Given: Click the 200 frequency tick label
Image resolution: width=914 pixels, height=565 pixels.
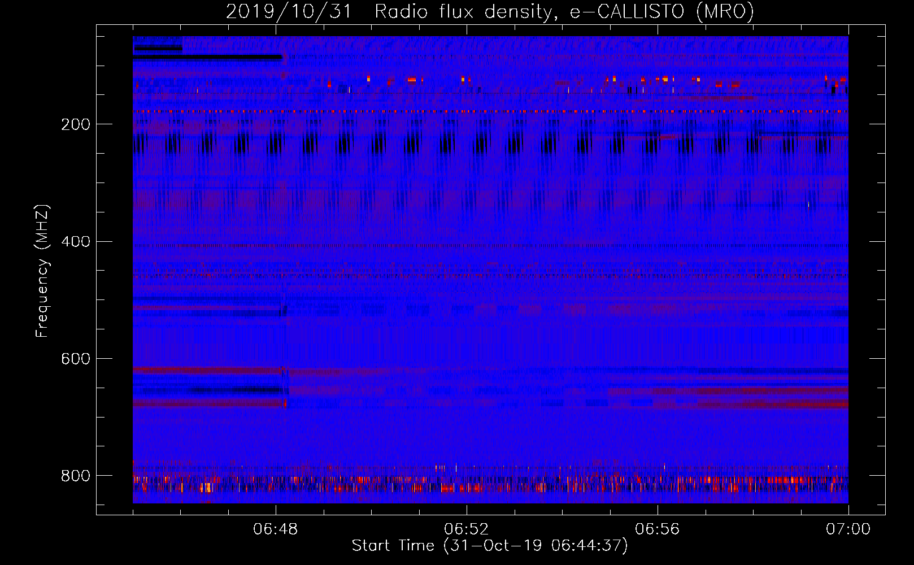Looking at the screenshot, I should [76, 124].
